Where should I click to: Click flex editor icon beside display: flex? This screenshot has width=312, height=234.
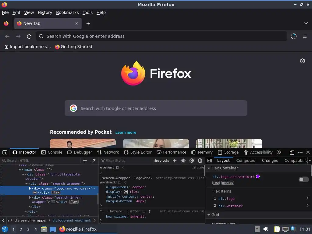126,192
